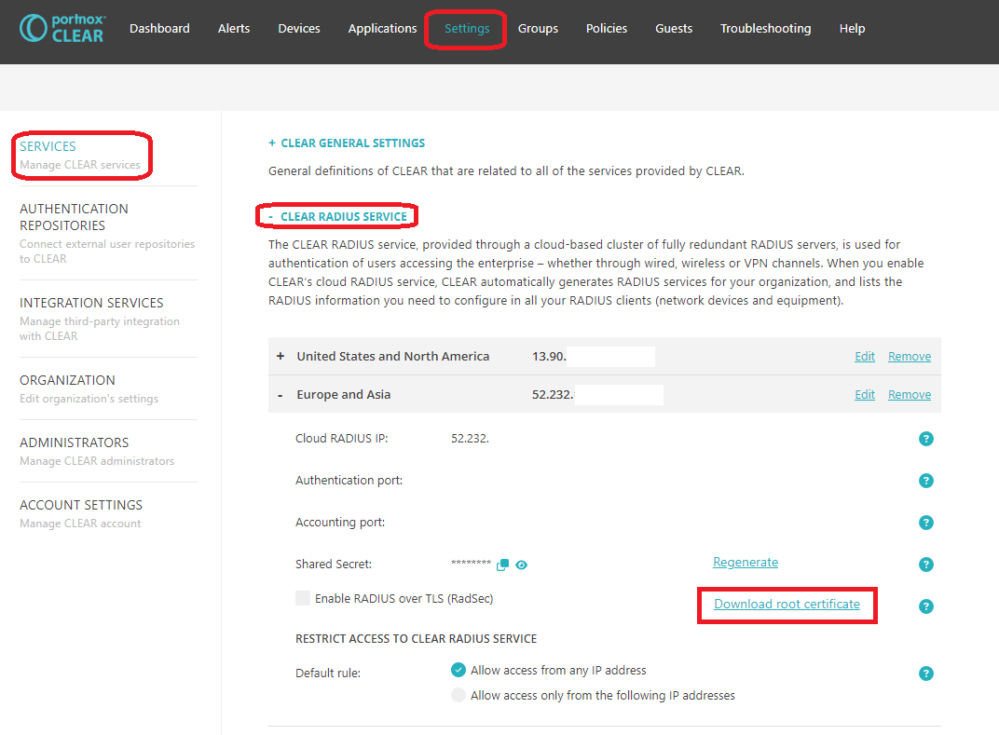Enable RADIUS over TLS (RadSec) checkbox
The height and width of the screenshot is (735, 999).
(x=303, y=598)
